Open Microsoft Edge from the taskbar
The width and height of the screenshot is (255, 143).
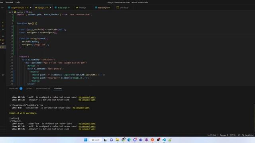(129, 140)
